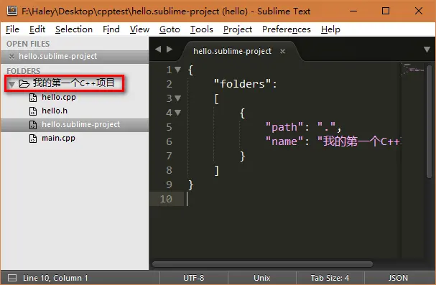Open main.cpp from the sidebar
The image size is (436, 285).
tap(58, 138)
